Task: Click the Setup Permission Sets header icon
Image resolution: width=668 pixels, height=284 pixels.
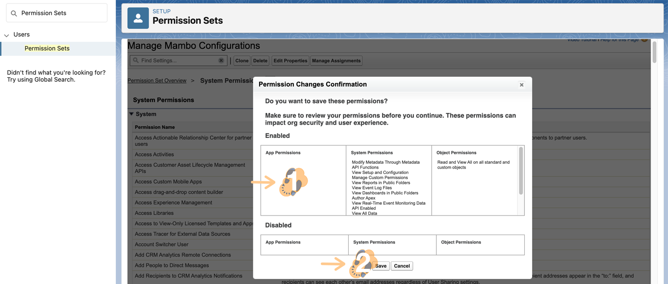Action: point(138,18)
